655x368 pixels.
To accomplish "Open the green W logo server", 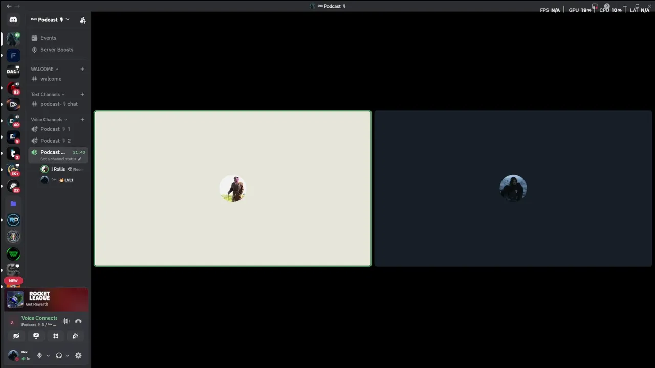I will pyautogui.click(x=13, y=254).
